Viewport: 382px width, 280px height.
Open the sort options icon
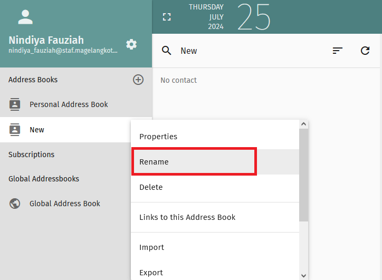click(338, 51)
